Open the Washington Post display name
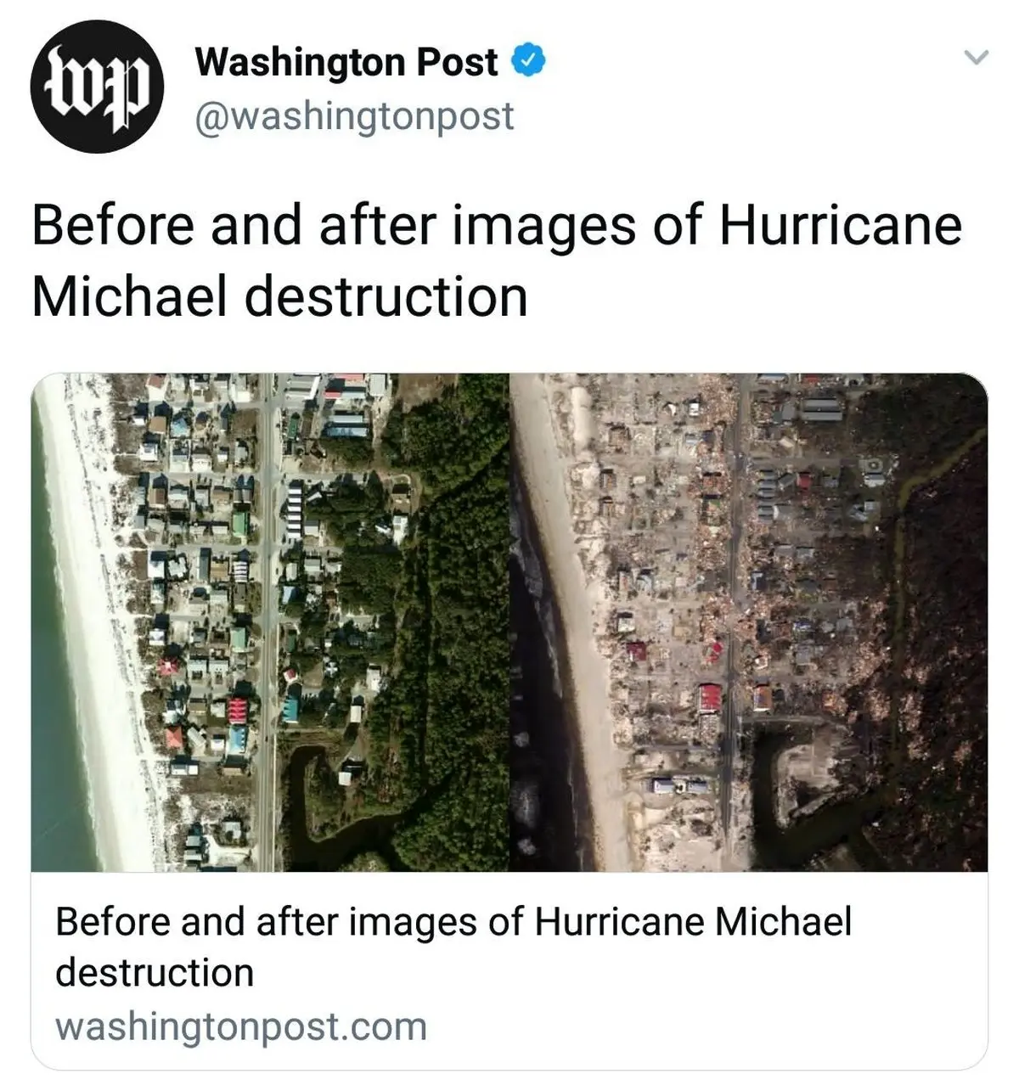 pos(346,62)
